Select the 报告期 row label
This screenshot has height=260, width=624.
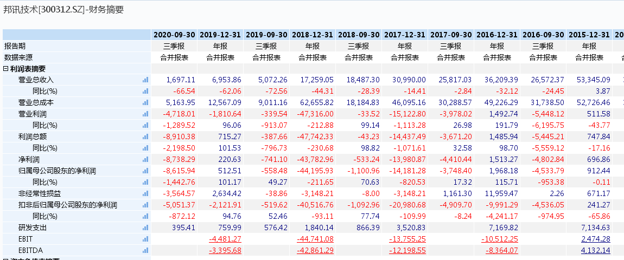15,46
